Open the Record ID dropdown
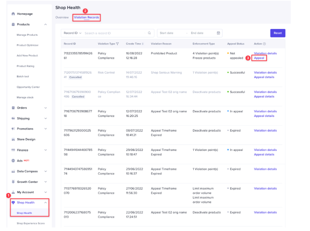Image resolution: width=310 pixels, height=231 pixels. [72, 33]
